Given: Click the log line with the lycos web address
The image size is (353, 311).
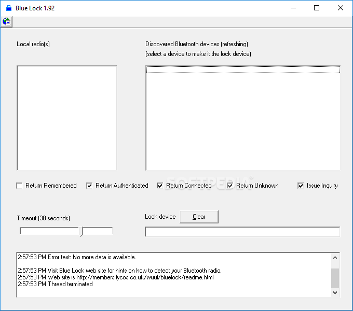Looking at the screenshot, I should [x=116, y=277].
